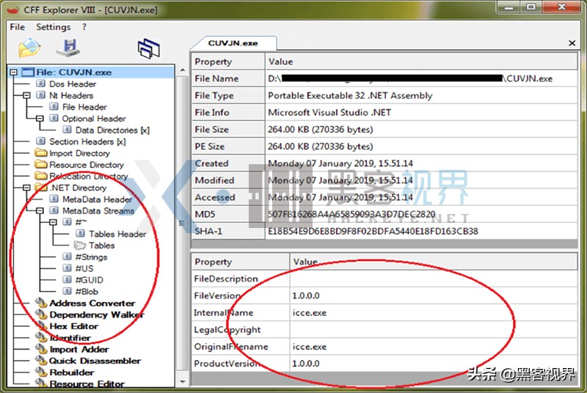
Task: Open the Hex Editor tool icon
Action: coord(41,326)
